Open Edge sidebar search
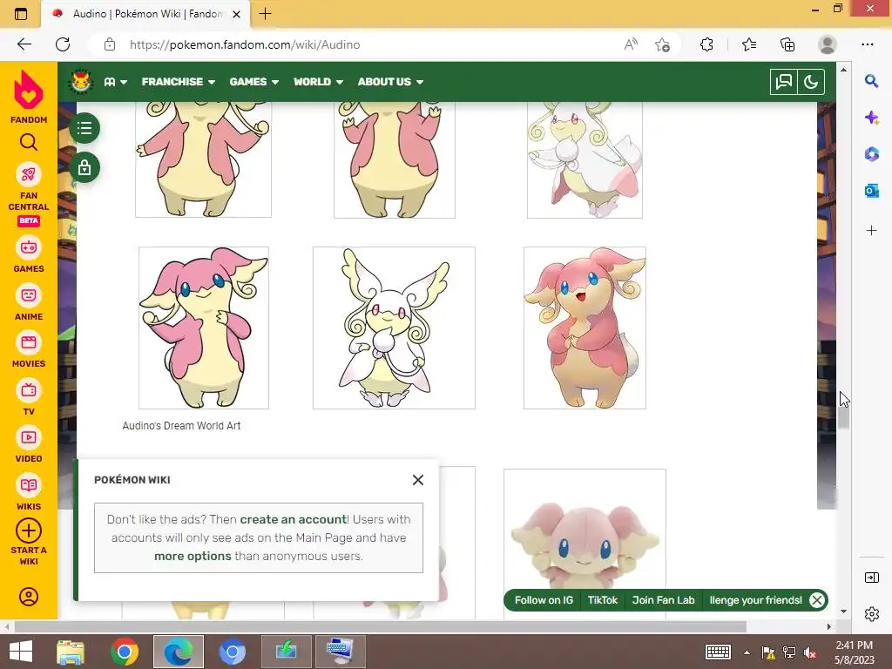Image resolution: width=892 pixels, height=669 pixels. 871,81
